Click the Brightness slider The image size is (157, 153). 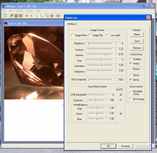100,44
